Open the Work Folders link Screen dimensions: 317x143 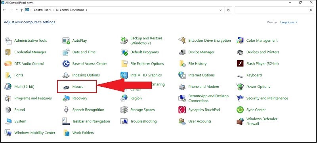point(83,133)
